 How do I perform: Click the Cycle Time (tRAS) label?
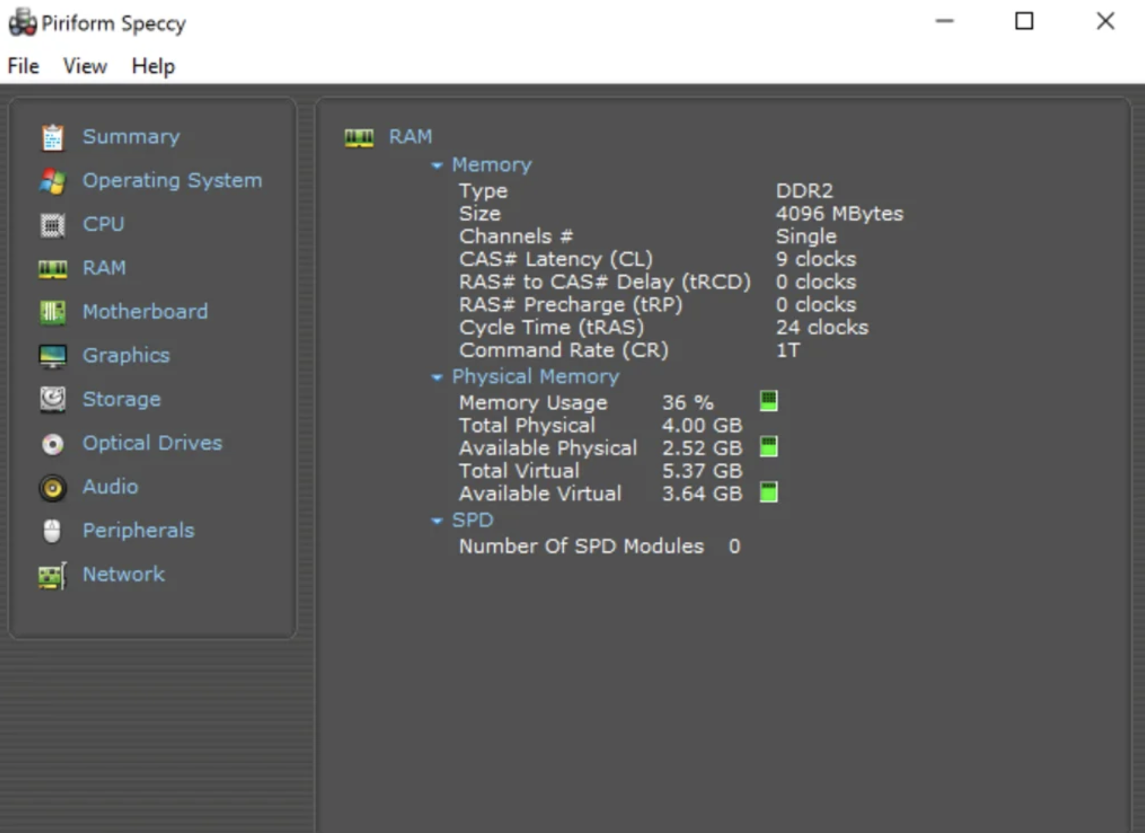coord(551,328)
